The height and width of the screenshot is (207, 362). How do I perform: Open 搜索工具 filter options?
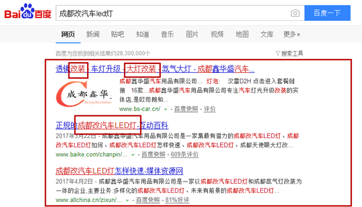(x=290, y=54)
